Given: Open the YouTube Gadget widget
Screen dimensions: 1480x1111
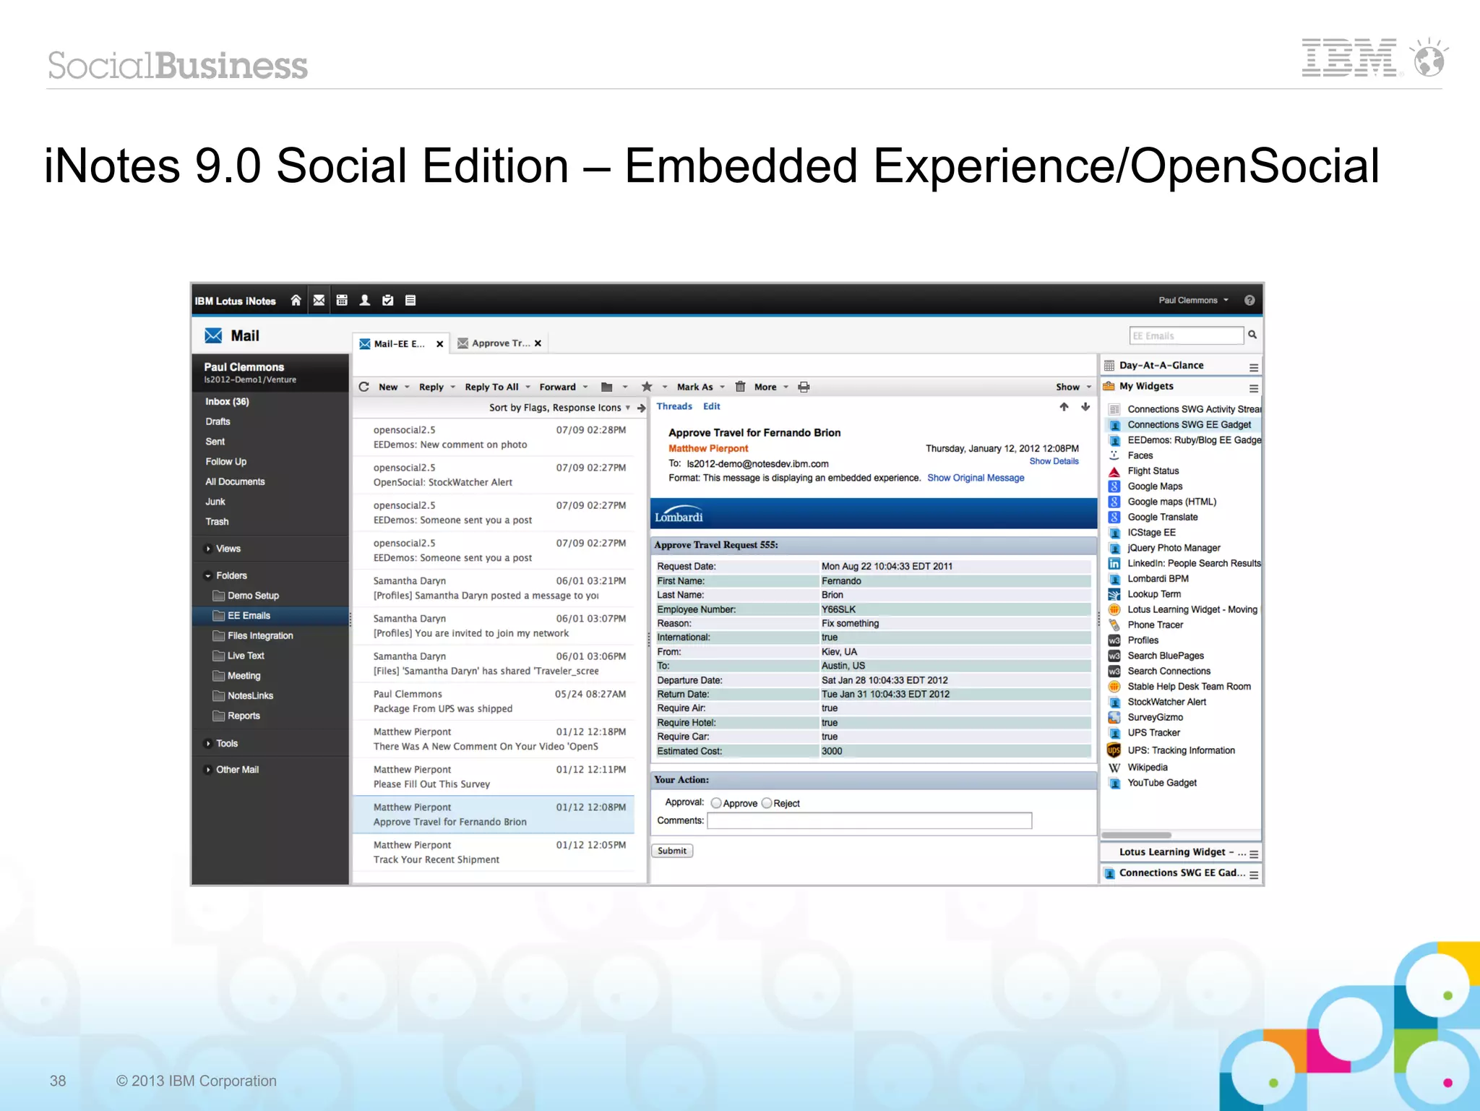Looking at the screenshot, I should pyautogui.click(x=1162, y=784).
